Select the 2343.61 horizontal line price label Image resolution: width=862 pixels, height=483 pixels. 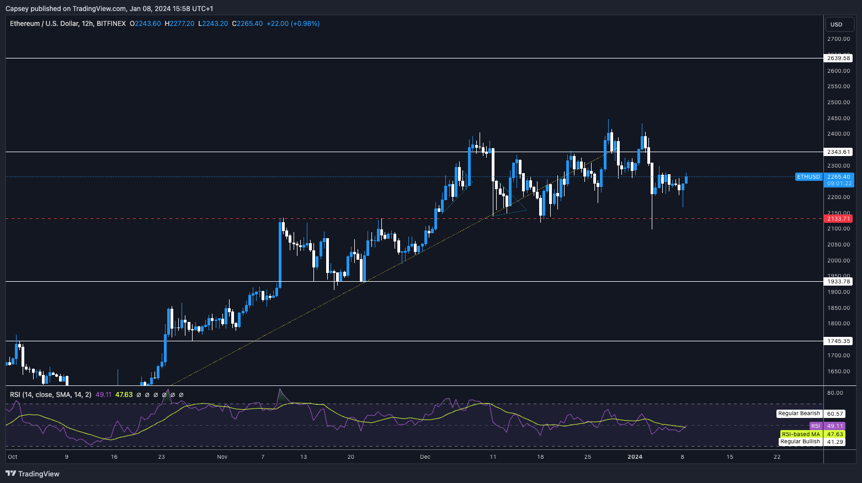(x=838, y=152)
